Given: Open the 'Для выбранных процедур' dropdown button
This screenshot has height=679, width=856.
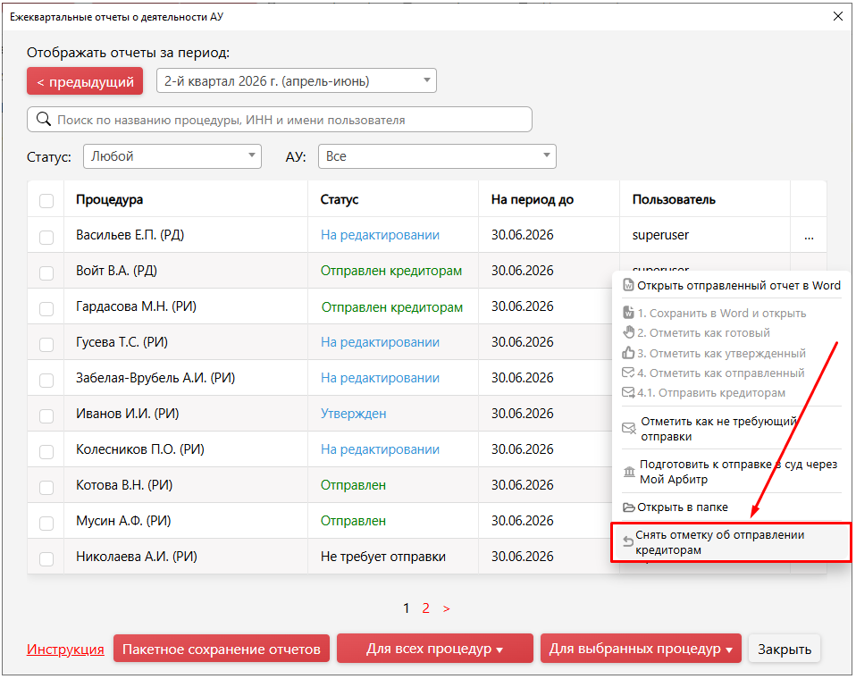Looking at the screenshot, I should (x=641, y=649).
